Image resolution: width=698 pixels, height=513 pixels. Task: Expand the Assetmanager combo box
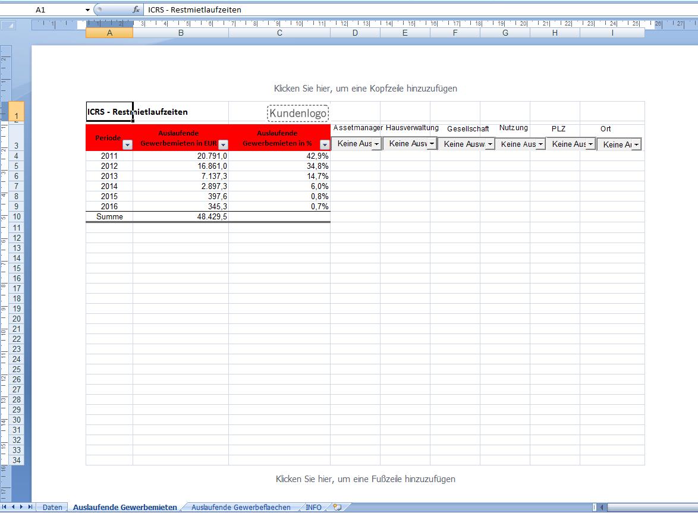coord(376,144)
